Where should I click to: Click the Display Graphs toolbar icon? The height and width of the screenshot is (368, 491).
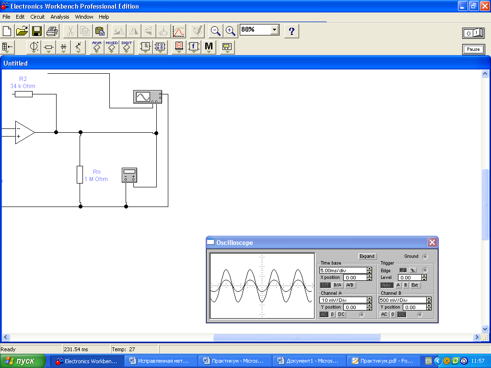tap(178, 32)
